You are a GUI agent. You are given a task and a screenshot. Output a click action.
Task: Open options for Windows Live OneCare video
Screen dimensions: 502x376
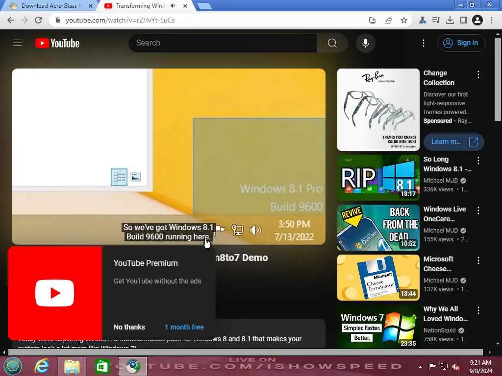tap(478, 211)
